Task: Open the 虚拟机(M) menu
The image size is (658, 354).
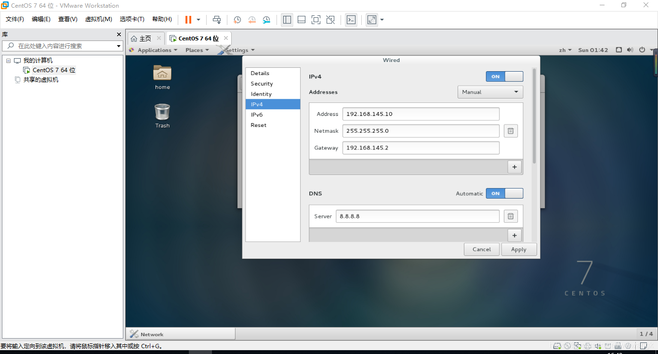Action: pos(98,19)
